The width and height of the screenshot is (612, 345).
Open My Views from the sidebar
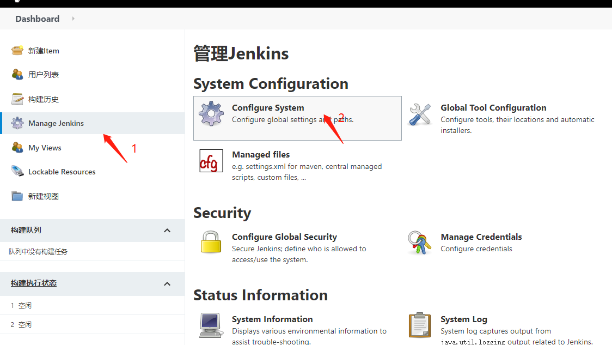(45, 148)
